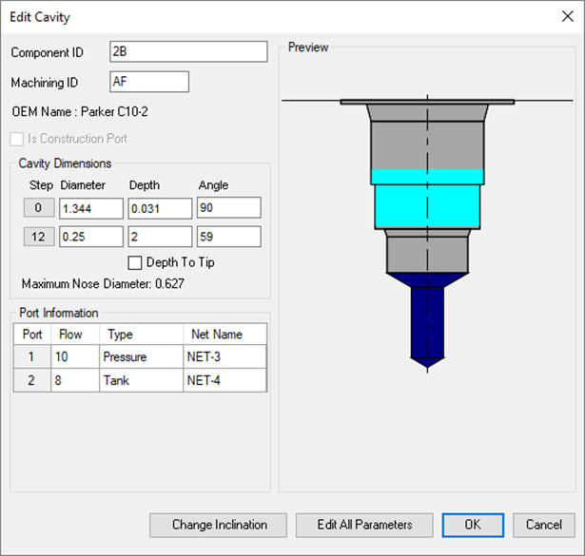585x556 pixels.
Task: Select the step 0 button
Action: point(38,208)
